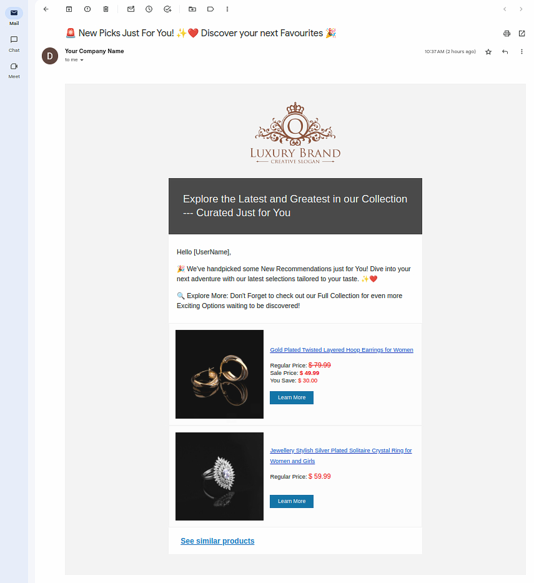Open the Labels icon in the toolbar
The height and width of the screenshot is (583, 534).
point(210,9)
